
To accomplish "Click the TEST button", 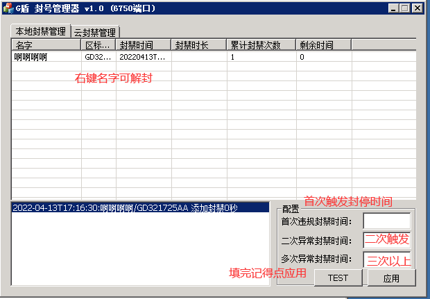I will tap(338, 278).
